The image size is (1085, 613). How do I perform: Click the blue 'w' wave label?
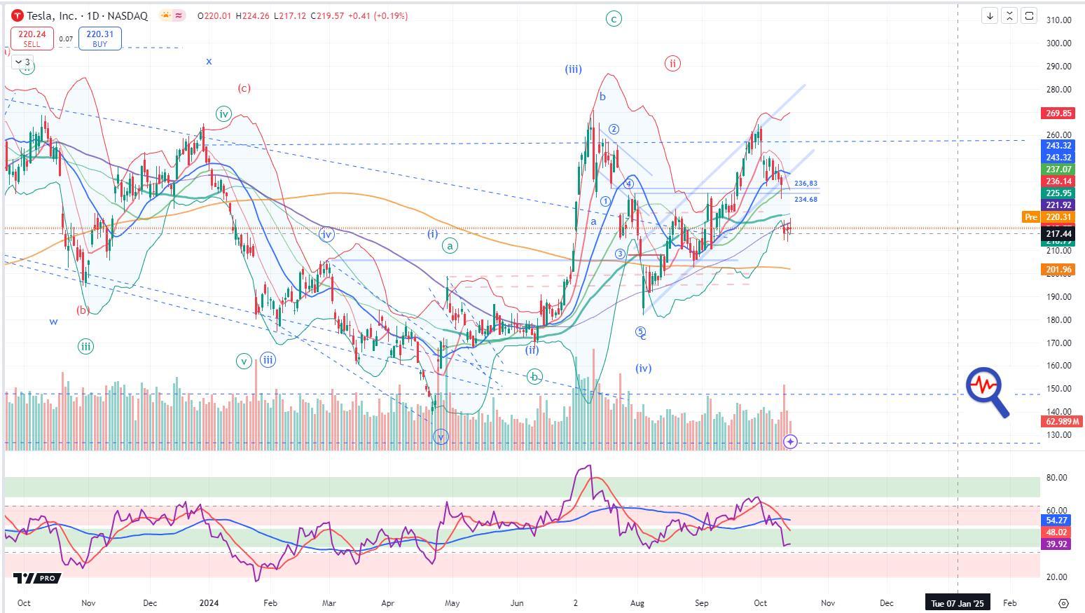(53, 322)
